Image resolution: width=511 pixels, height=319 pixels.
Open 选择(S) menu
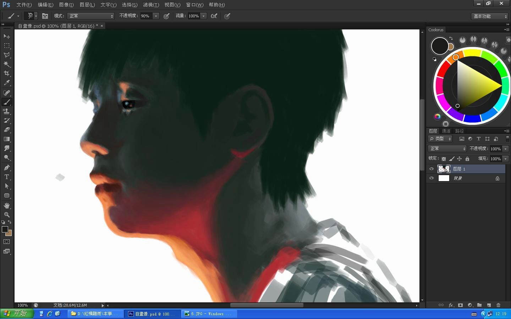[x=130, y=5]
